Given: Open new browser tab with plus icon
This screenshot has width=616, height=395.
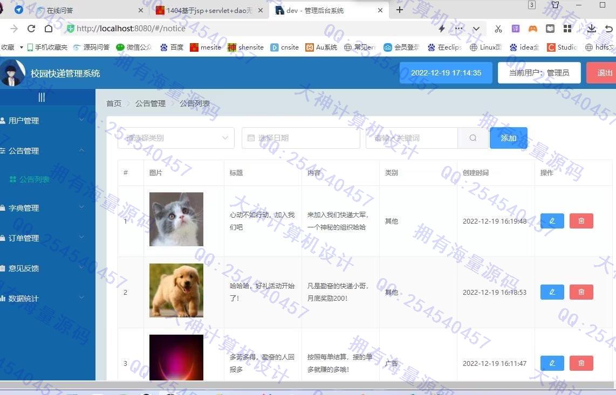Looking at the screenshot, I should (x=400, y=10).
